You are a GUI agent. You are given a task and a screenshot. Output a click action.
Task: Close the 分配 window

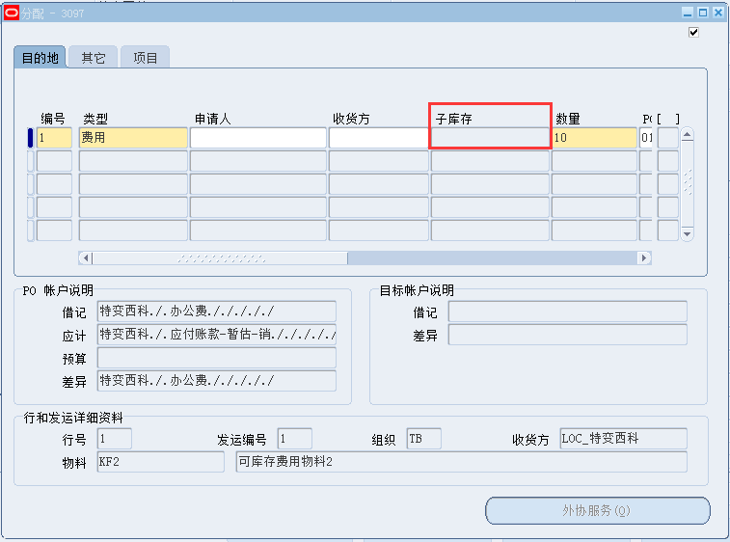click(x=718, y=13)
